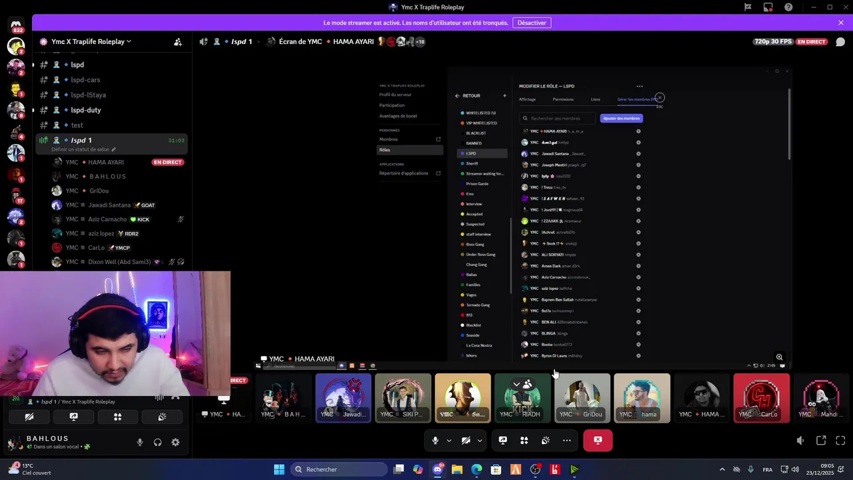This screenshot has width=853, height=480.
Task: Open File Explorer from the taskbar
Action: [x=457, y=469]
